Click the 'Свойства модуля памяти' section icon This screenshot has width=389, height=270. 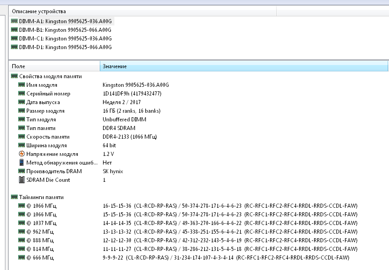[x=15, y=76]
